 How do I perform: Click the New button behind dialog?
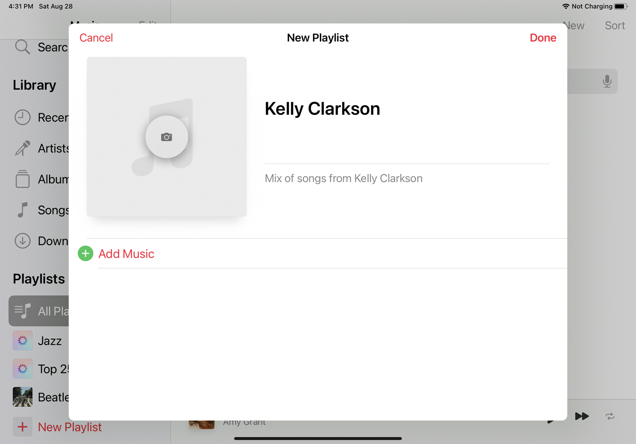(x=575, y=25)
